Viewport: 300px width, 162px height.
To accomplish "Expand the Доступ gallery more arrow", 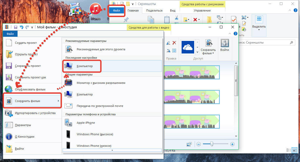I will 198,52.
